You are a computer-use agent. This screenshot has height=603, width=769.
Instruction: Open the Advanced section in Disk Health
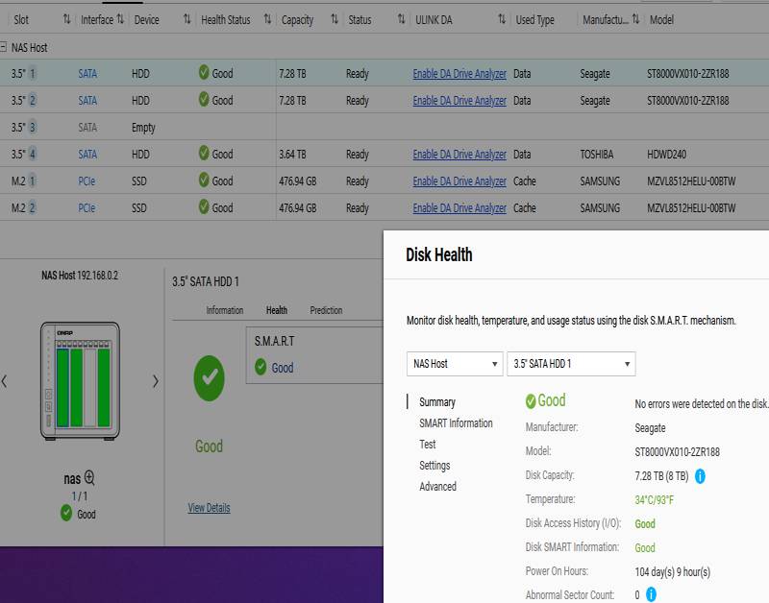[x=437, y=487]
